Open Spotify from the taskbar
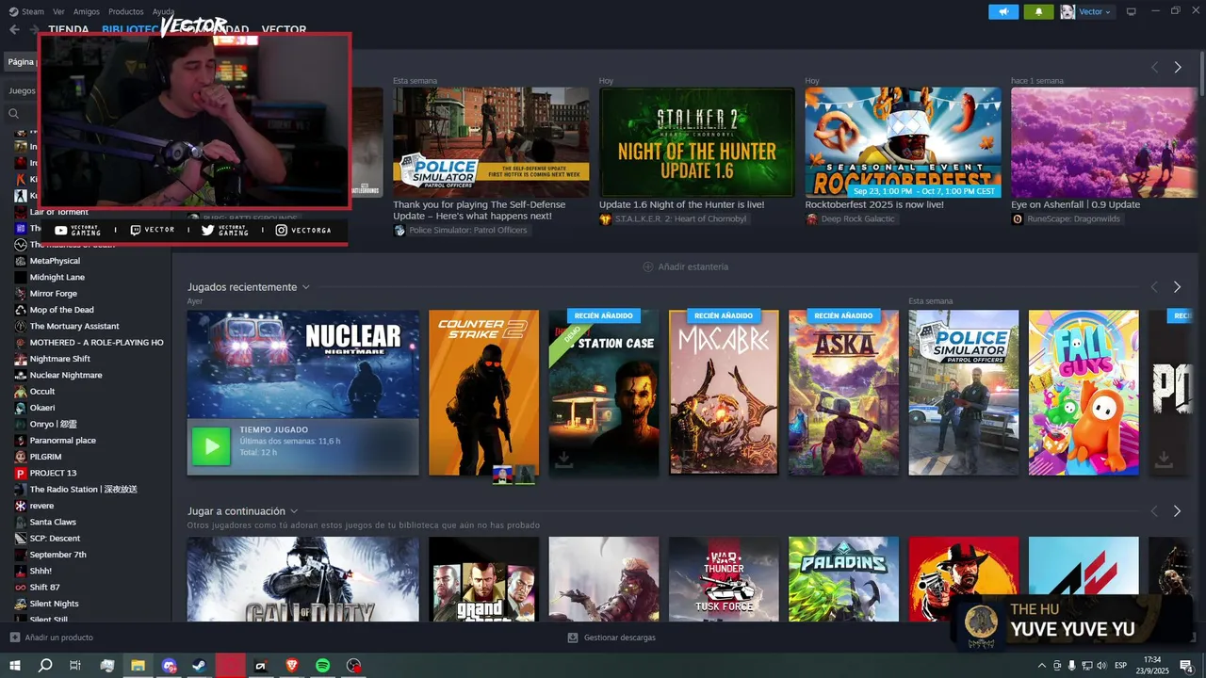The image size is (1206, 678). 322,666
